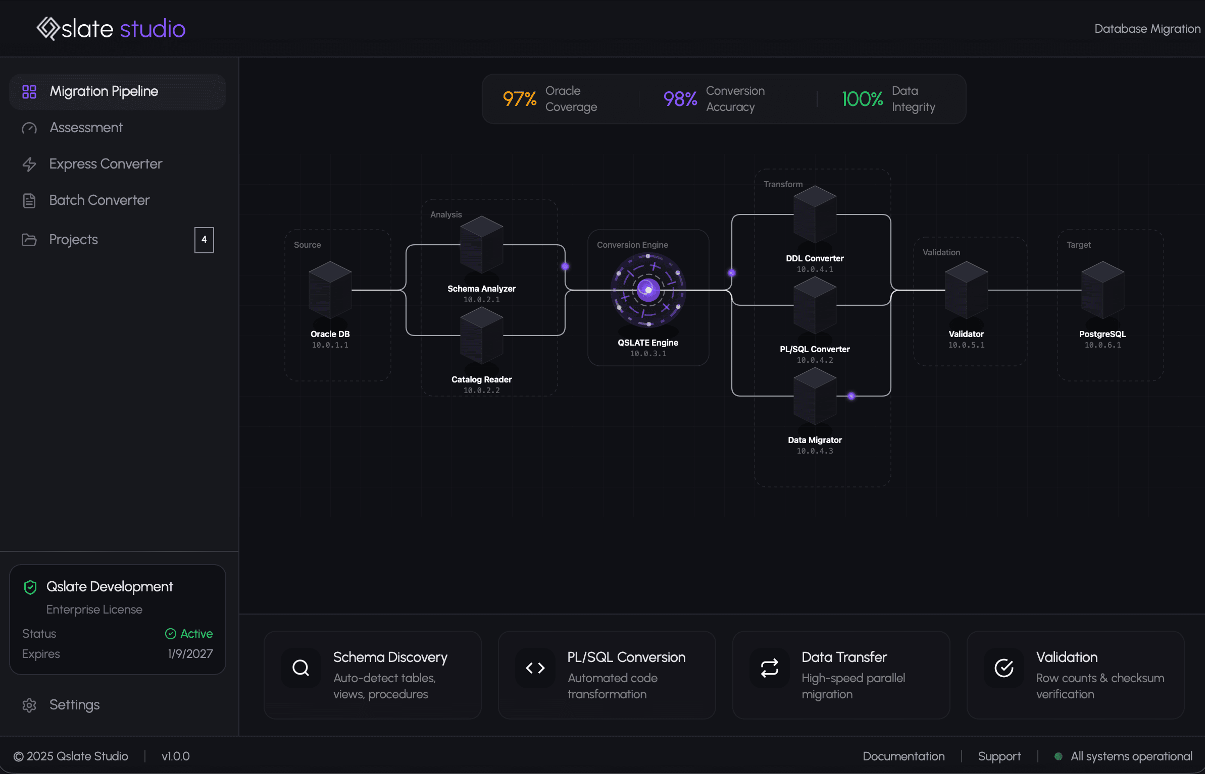Screen dimensions: 1205x774
Task: Click the Enterprise License label
Action: [x=94, y=610]
